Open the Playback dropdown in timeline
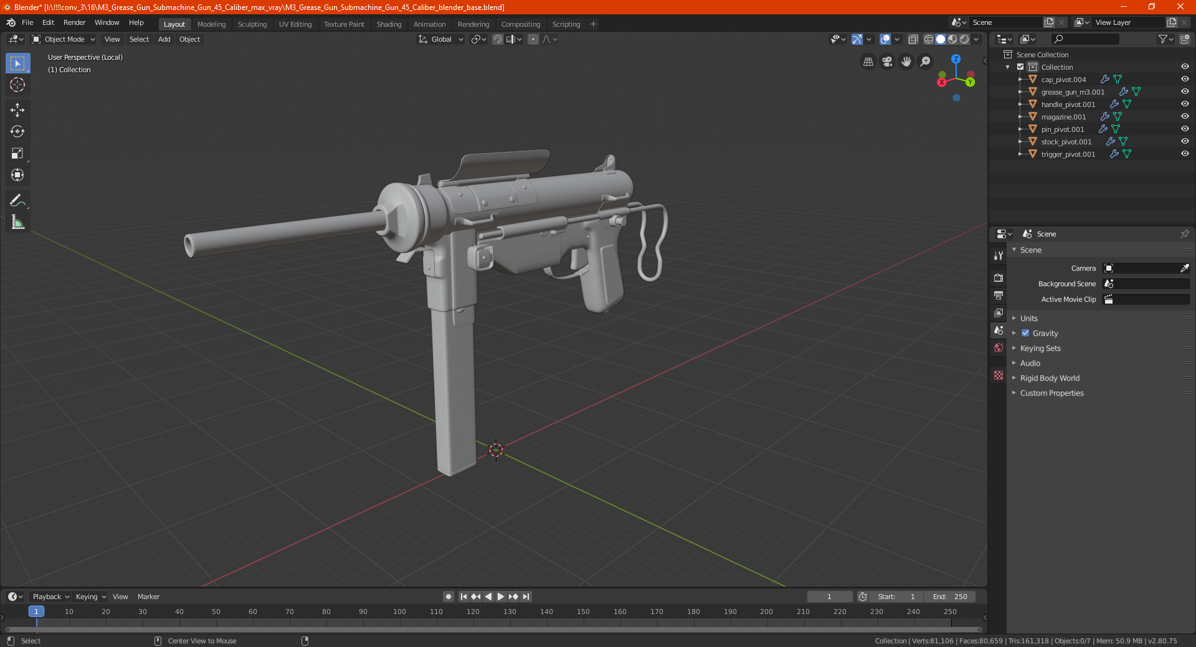1196x647 pixels. click(50, 597)
